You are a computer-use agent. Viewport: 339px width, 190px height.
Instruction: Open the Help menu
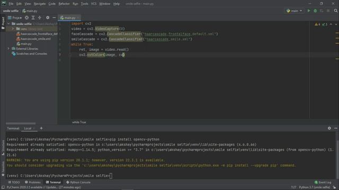pyautogui.click(x=117, y=4)
